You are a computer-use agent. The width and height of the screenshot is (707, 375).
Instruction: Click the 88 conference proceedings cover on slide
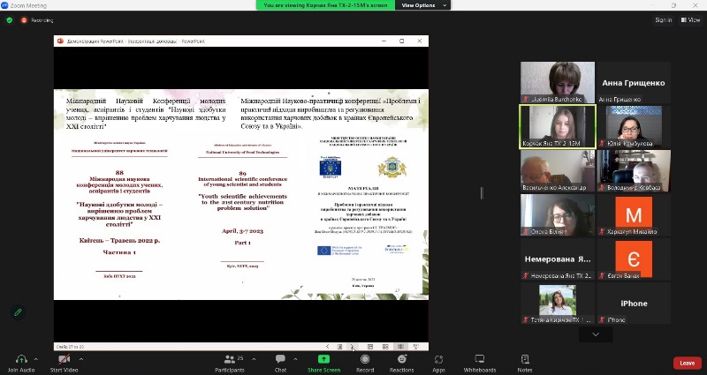tap(119, 210)
